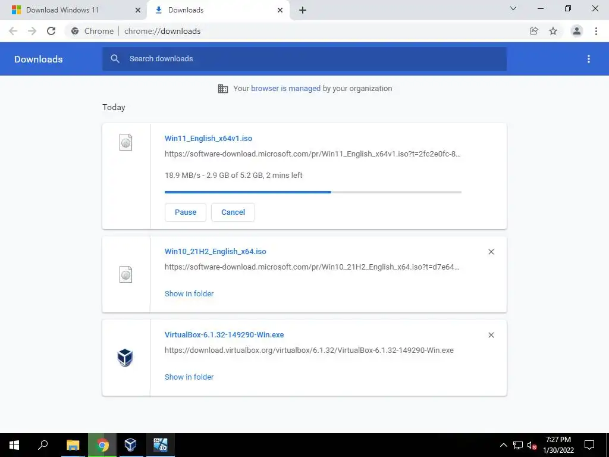
Task: Open the Win11_English_x64v1.iso file link
Action: 208,138
